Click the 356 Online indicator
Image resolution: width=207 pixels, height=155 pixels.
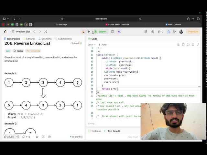tap(76, 137)
